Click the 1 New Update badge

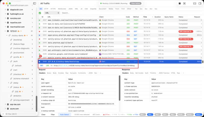(136, 3)
